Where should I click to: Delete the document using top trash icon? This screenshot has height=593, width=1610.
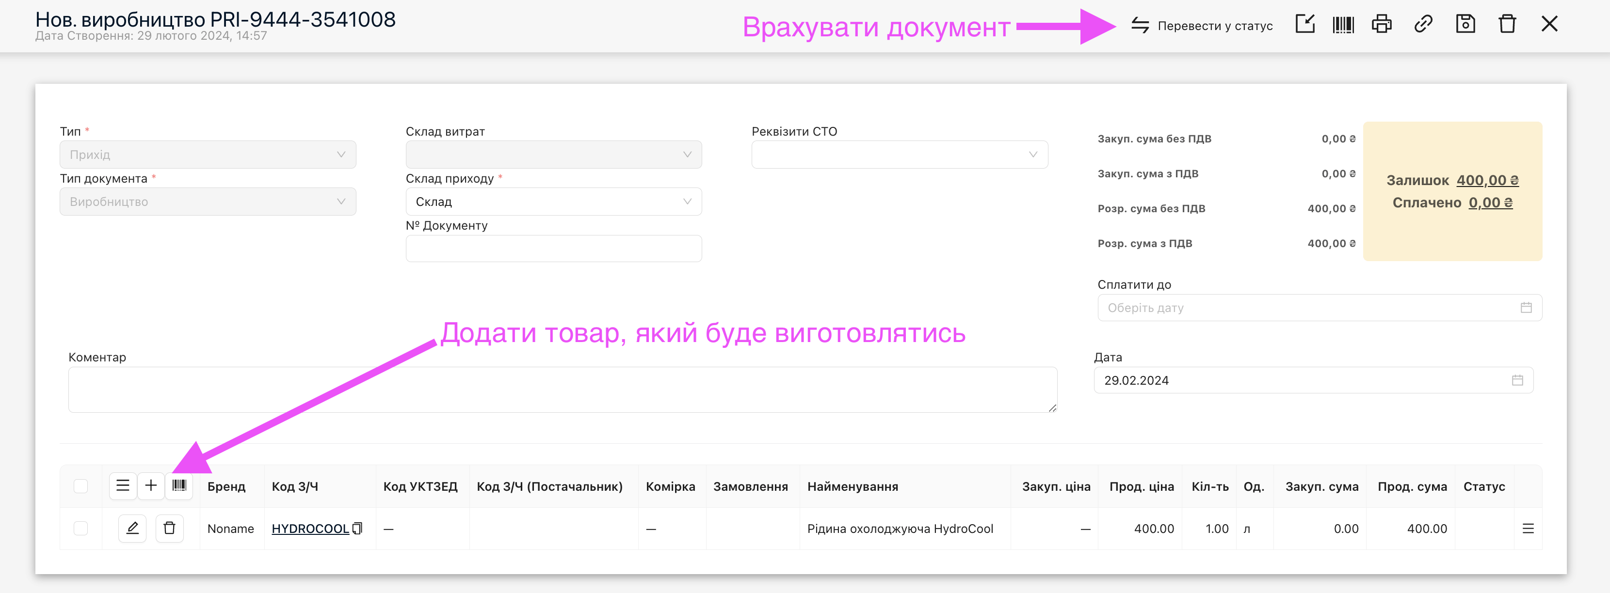pos(1507,25)
